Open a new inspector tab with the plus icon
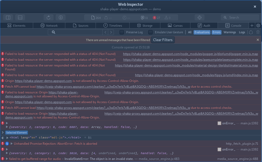 click(251, 25)
